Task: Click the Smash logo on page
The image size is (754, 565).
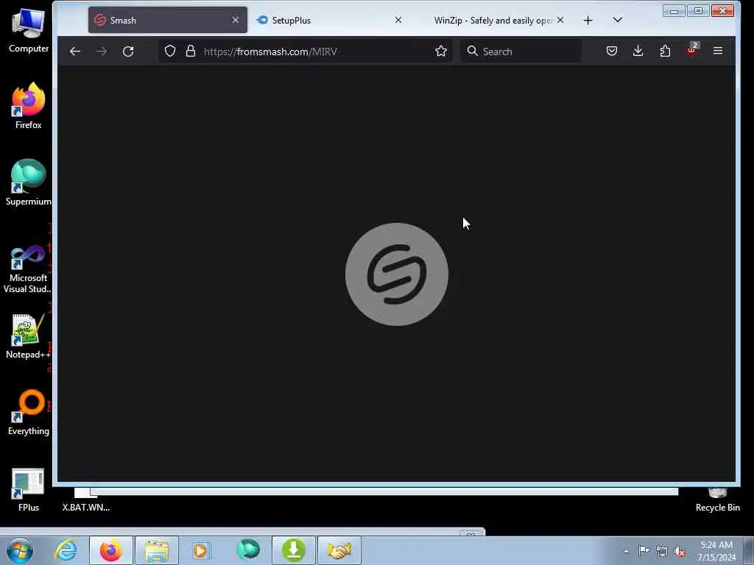Action: pos(397,274)
